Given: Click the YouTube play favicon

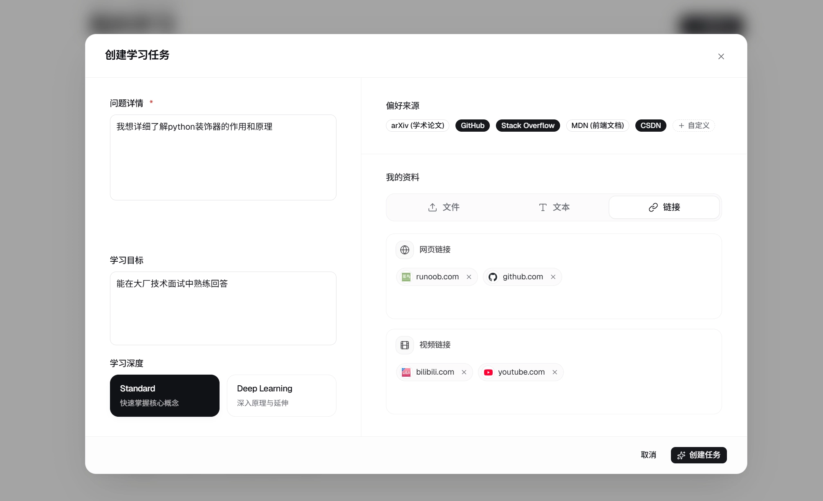Looking at the screenshot, I should click(488, 372).
